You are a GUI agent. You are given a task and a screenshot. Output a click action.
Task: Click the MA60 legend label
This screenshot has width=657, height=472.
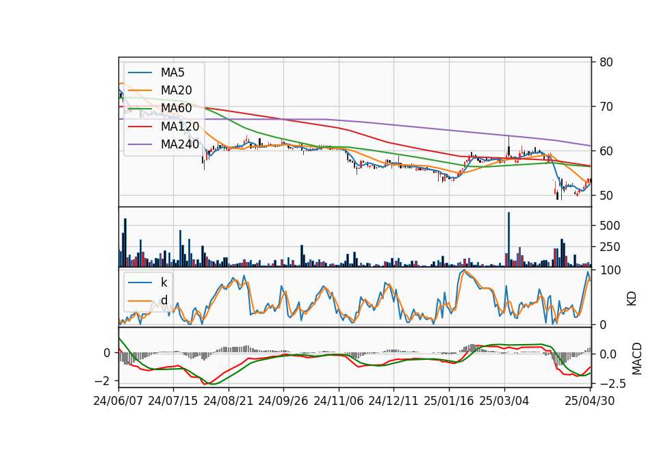[x=176, y=108]
